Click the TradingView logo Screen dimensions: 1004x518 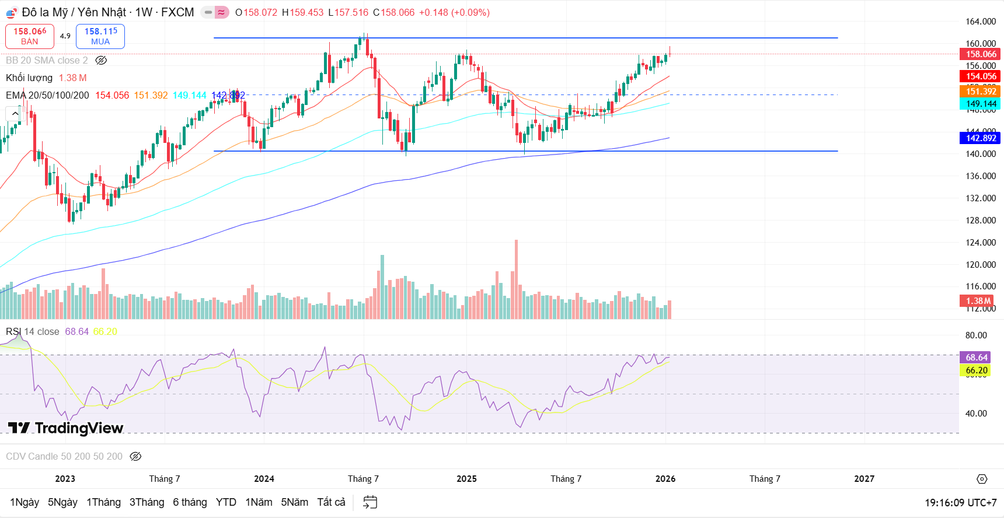tap(66, 428)
